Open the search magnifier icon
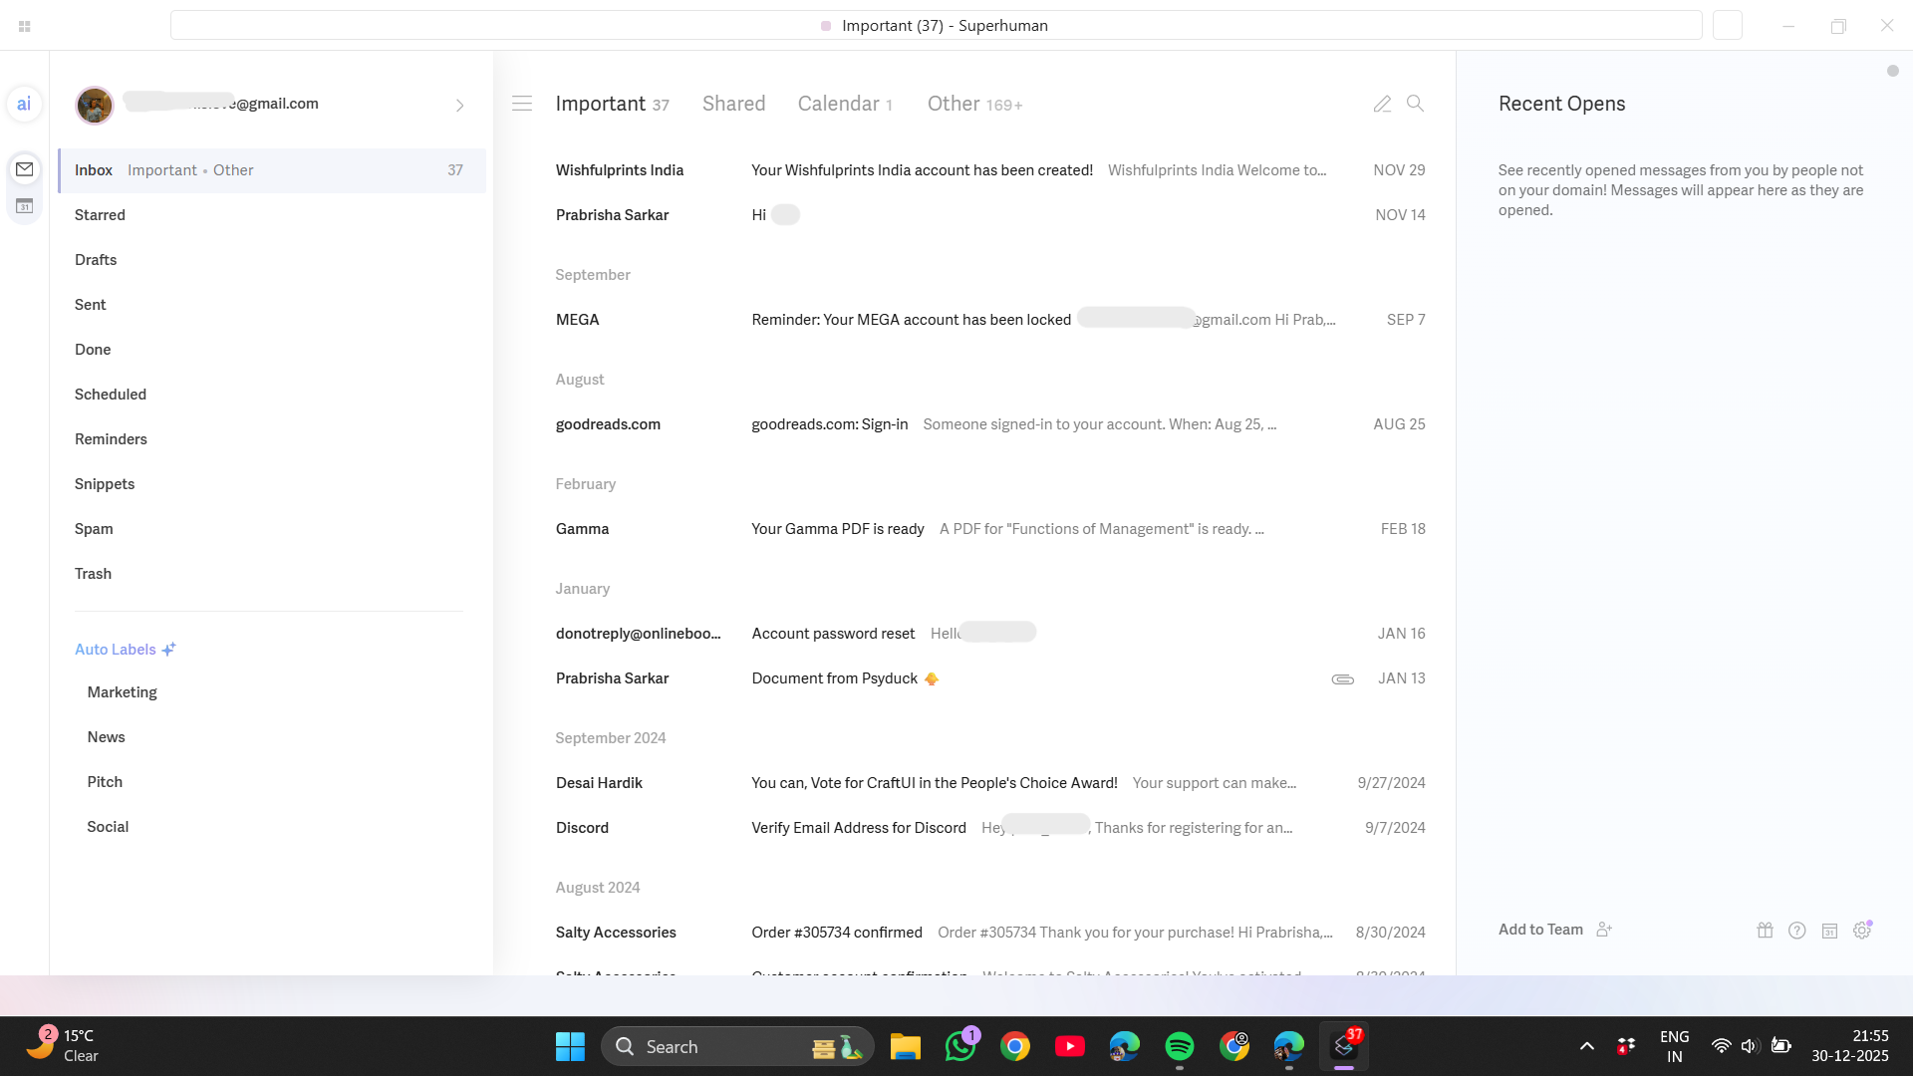1913x1076 pixels. pyautogui.click(x=1415, y=104)
